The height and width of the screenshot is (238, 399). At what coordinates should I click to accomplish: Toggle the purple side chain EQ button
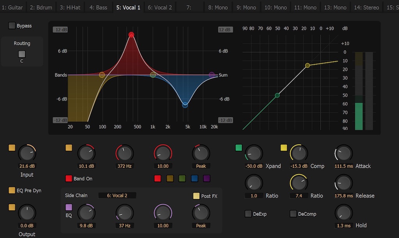click(x=69, y=207)
